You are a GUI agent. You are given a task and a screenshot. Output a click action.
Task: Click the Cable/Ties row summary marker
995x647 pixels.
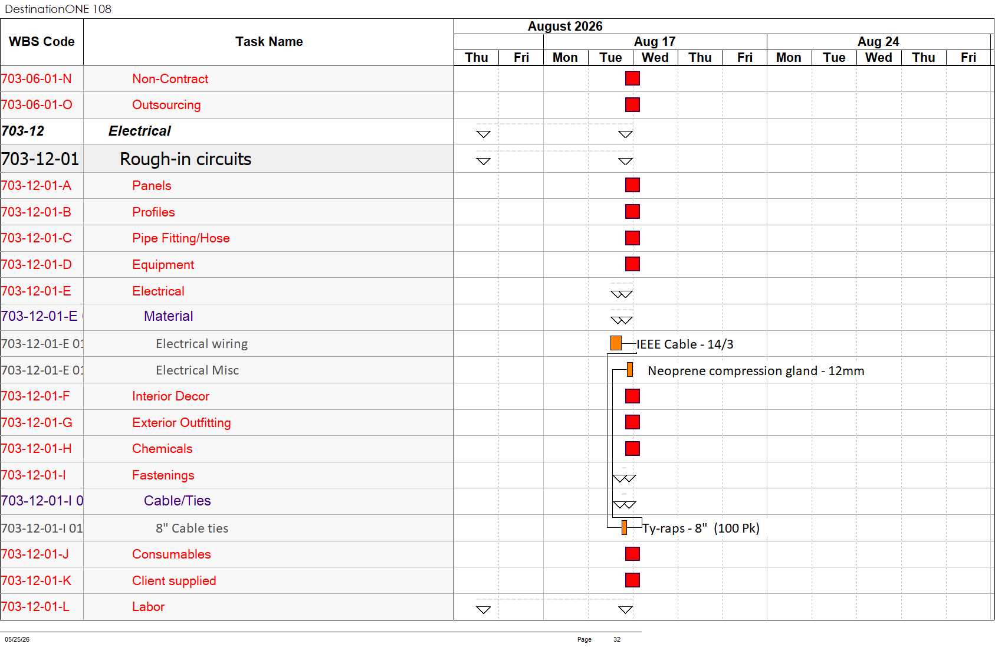pos(624,505)
